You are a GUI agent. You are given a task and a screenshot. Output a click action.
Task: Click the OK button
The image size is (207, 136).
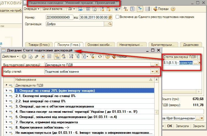point(169,126)
